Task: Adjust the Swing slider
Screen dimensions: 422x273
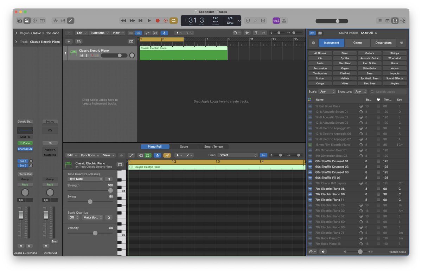Action: click(90, 202)
